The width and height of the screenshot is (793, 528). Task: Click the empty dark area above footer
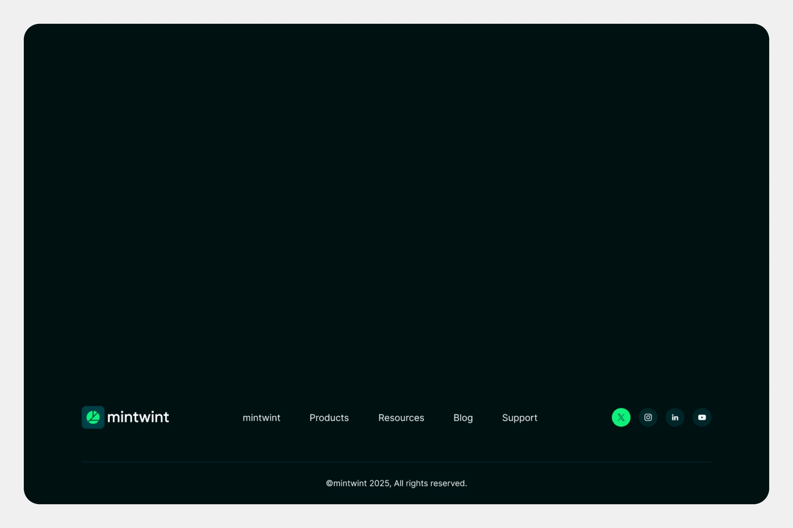pyautogui.click(x=396, y=198)
